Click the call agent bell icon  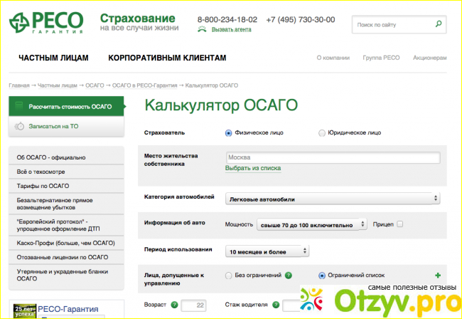click(x=203, y=29)
